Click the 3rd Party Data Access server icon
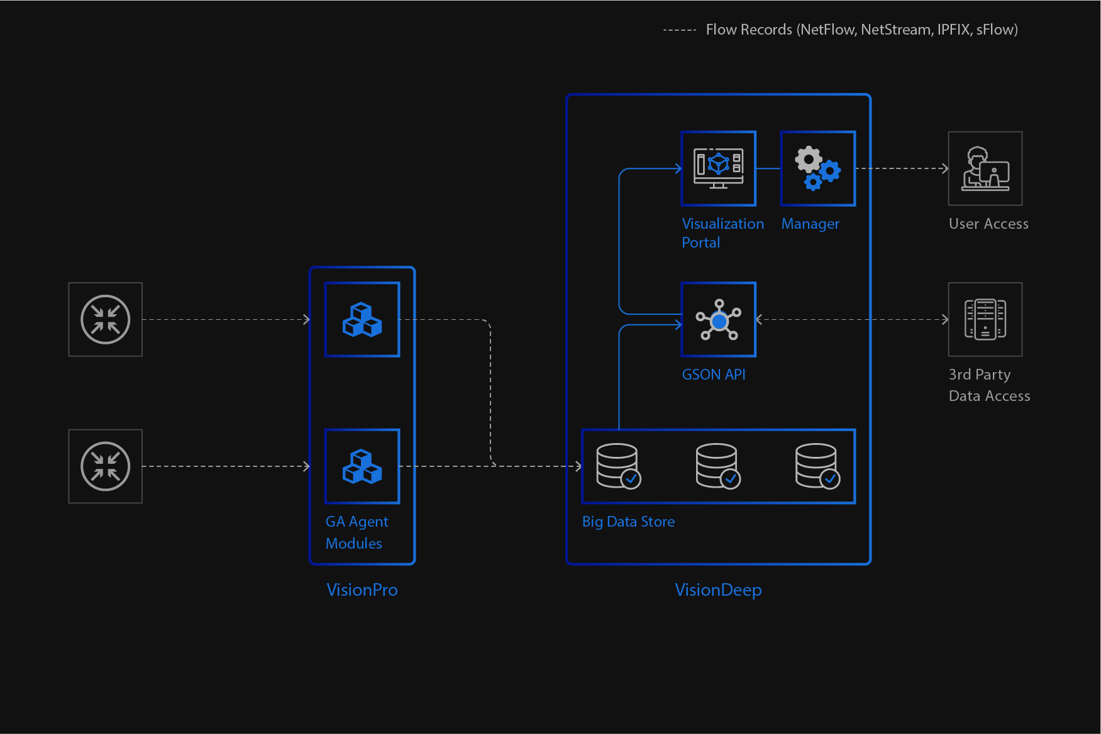This screenshot has width=1101, height=734. 985,319
